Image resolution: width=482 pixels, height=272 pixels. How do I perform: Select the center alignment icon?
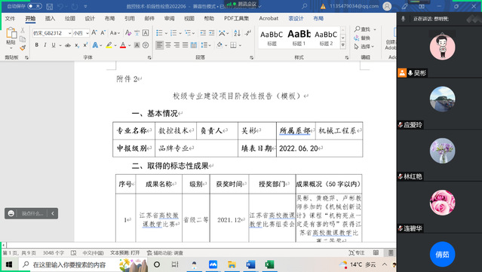[168, 45]
